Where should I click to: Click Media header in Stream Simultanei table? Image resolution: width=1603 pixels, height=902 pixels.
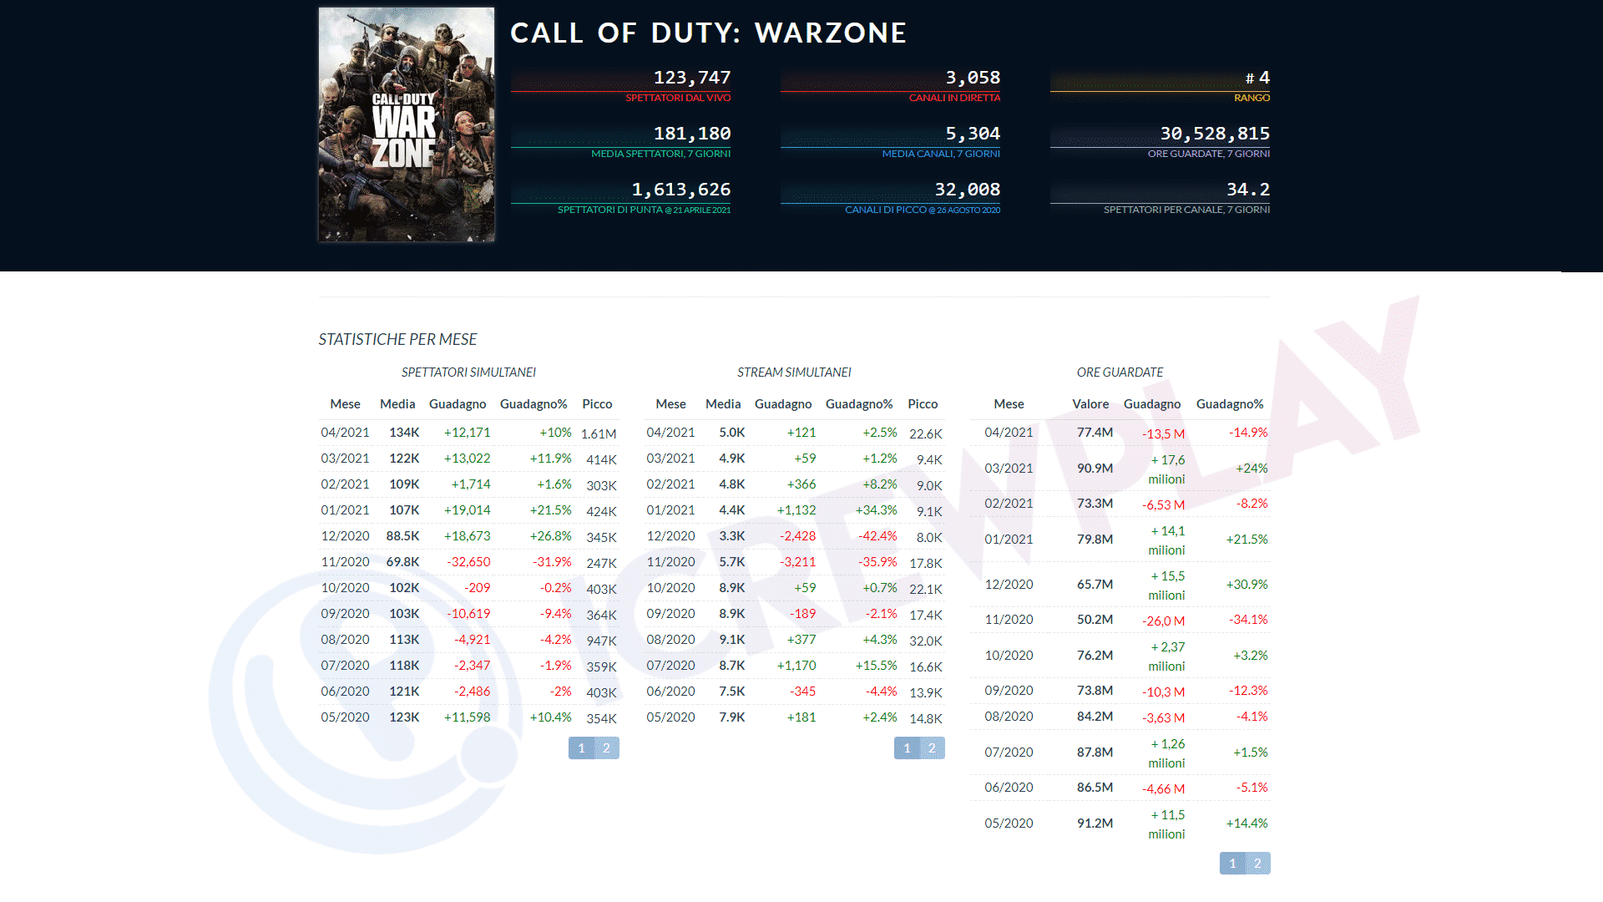pos(723,404)
